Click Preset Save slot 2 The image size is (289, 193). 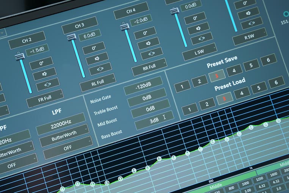[199, 81]
